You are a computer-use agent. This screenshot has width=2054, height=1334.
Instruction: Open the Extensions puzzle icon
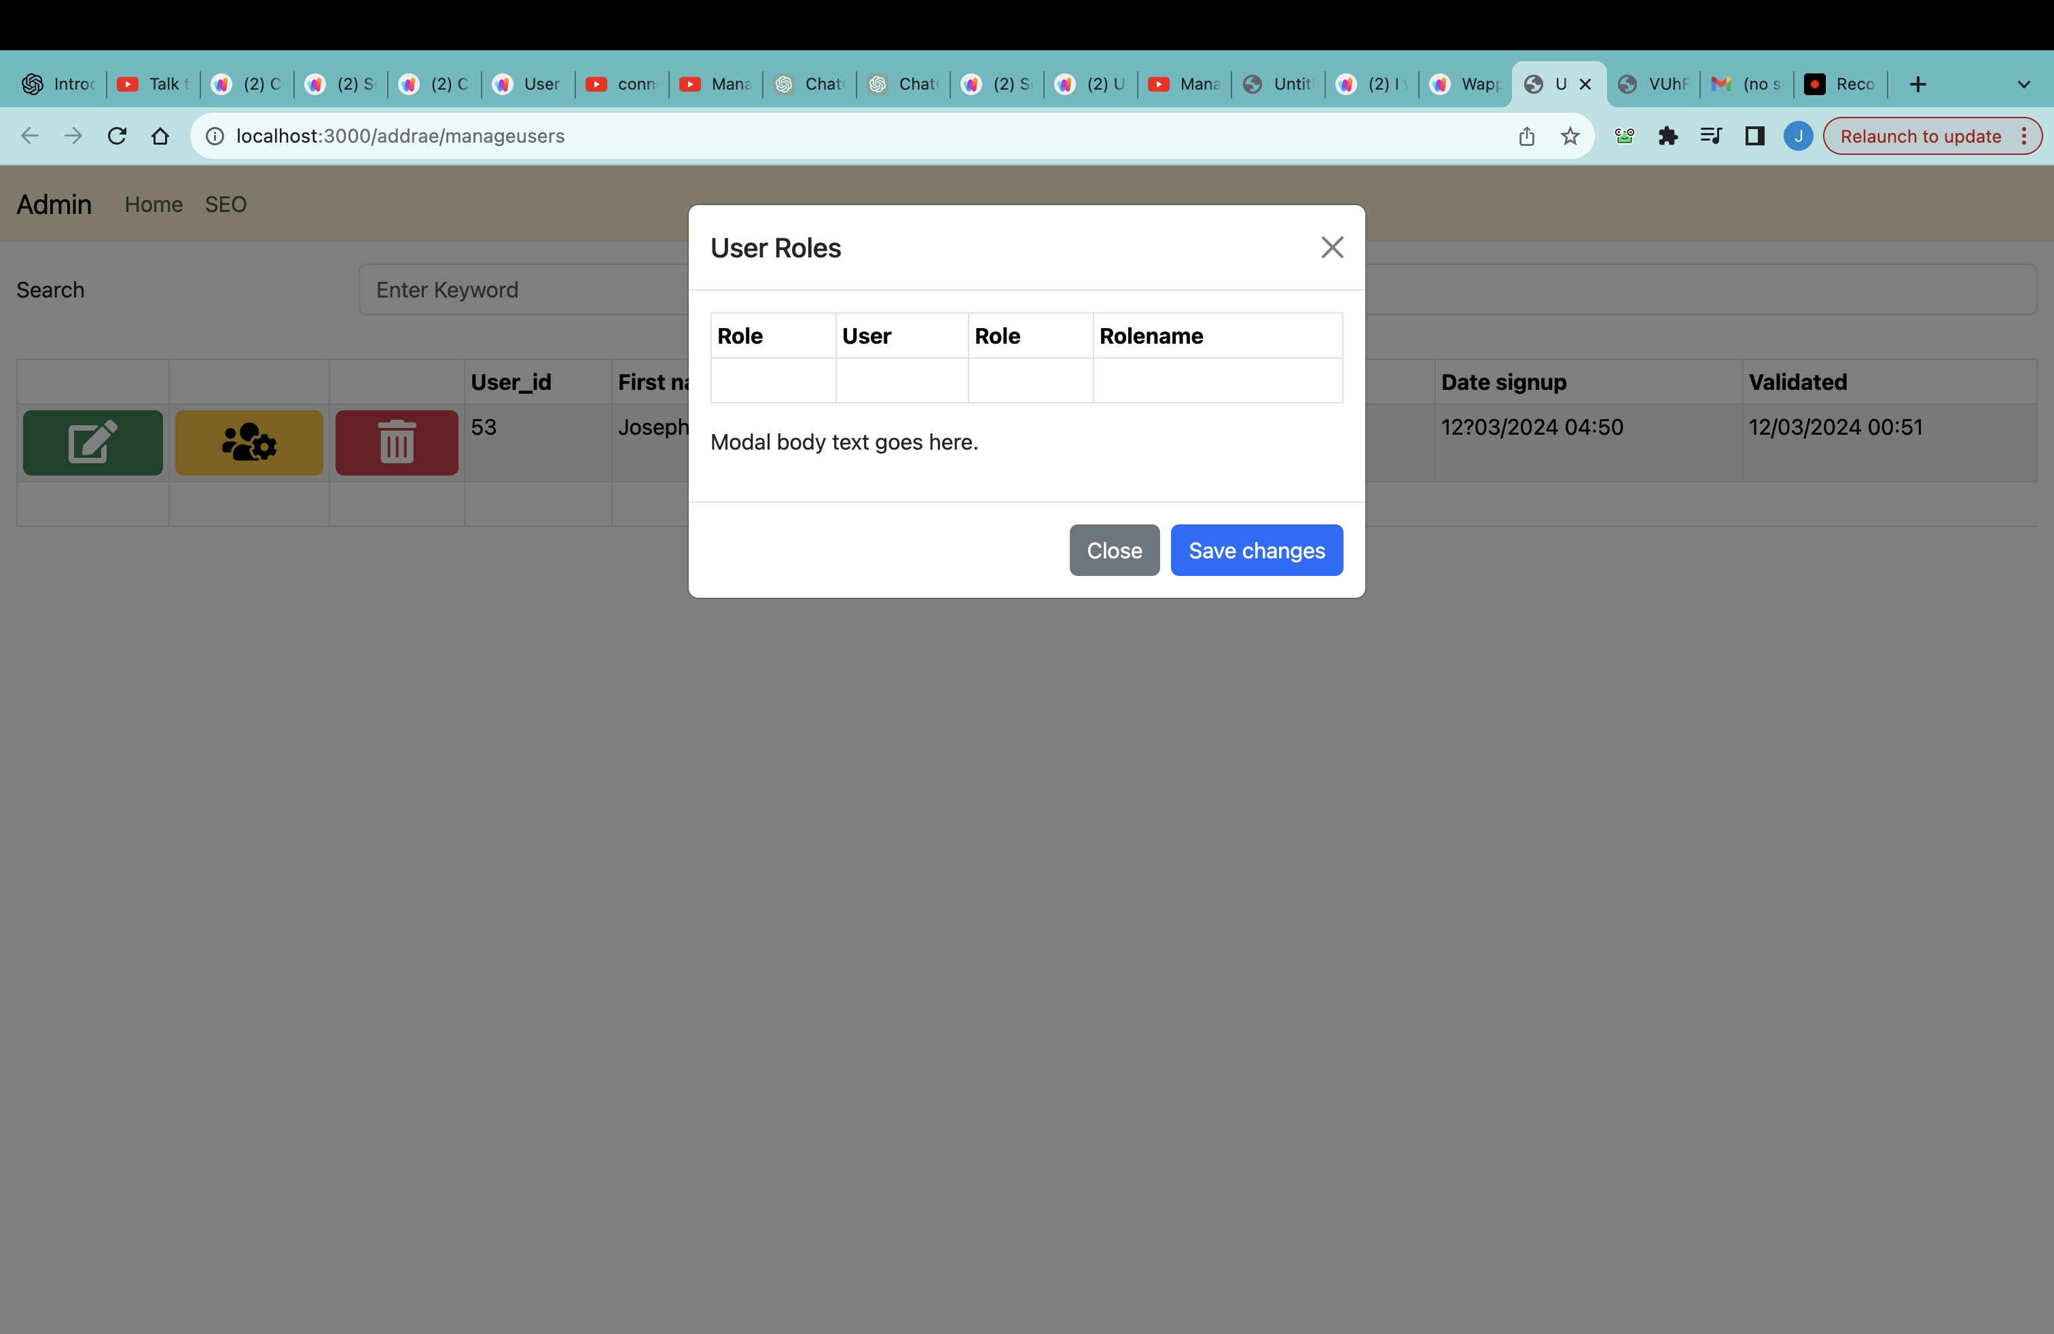(1668, 137)
